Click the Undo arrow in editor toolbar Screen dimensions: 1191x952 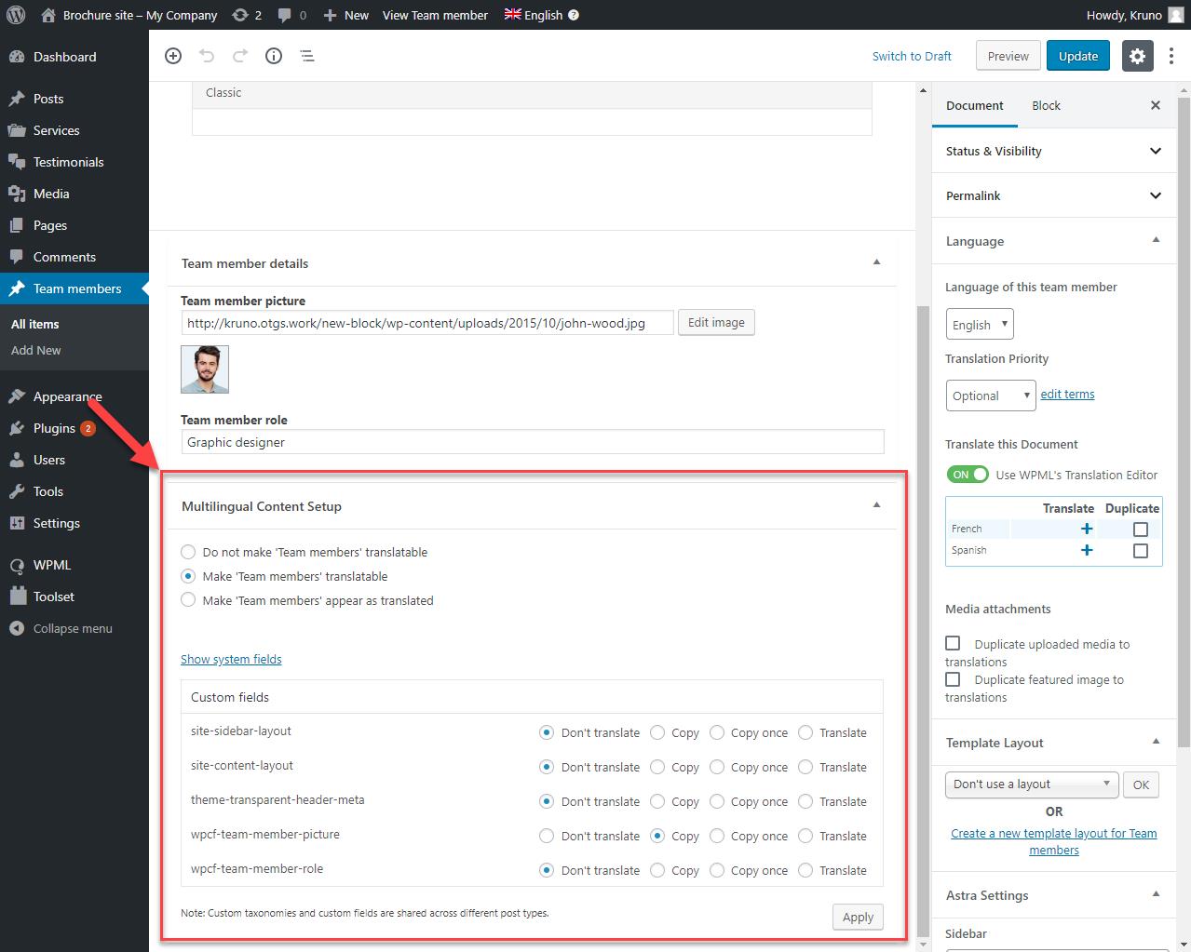point(207,56)
